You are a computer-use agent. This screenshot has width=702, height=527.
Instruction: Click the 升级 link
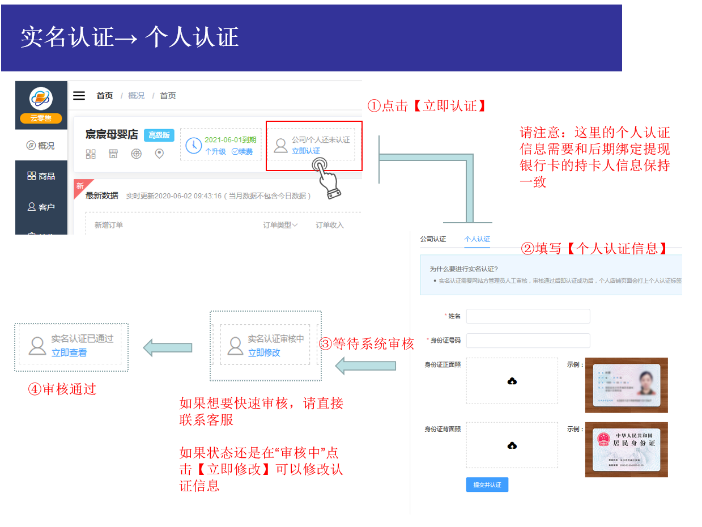(x=215, y=151)
